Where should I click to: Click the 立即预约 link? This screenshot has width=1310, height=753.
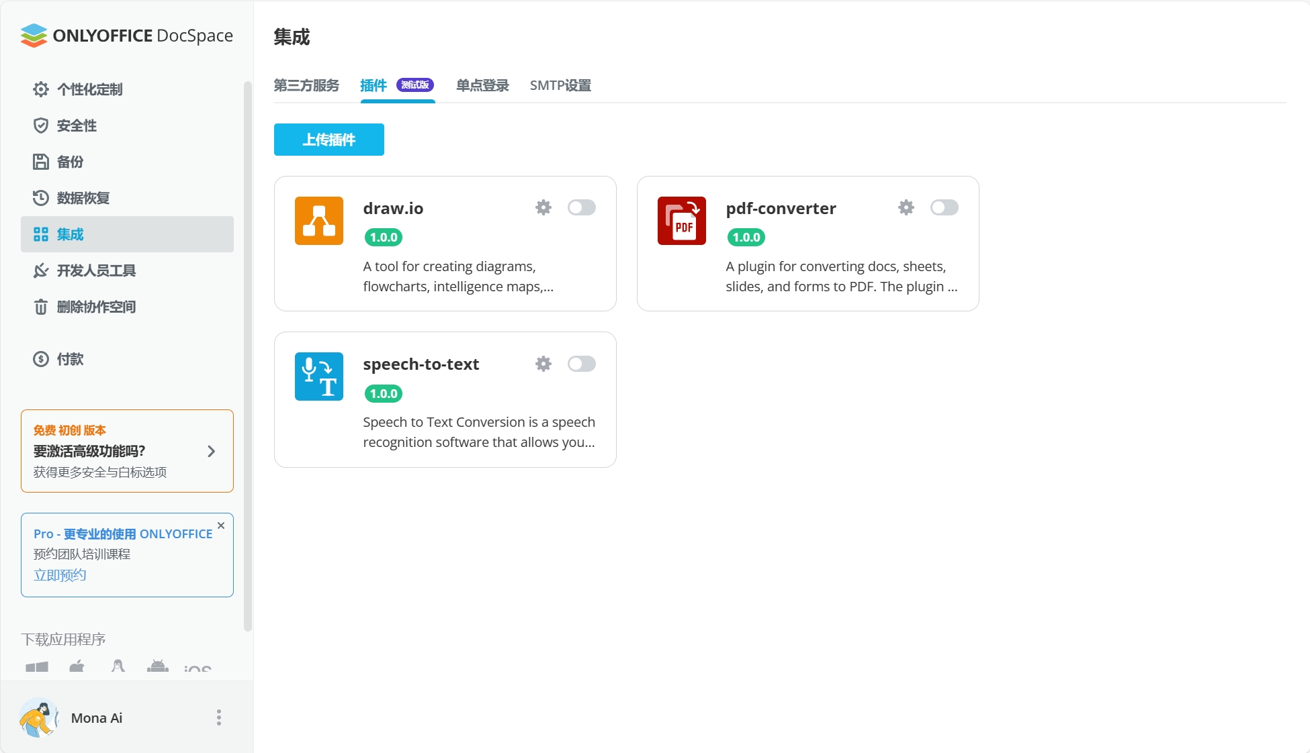(x=59, y=575)
